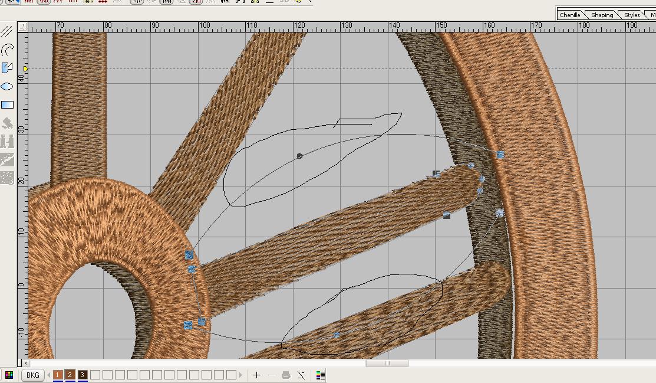The image size is (656, 383).
Task: Select the ellipse shape tool
Action: [x=7, y=87]
